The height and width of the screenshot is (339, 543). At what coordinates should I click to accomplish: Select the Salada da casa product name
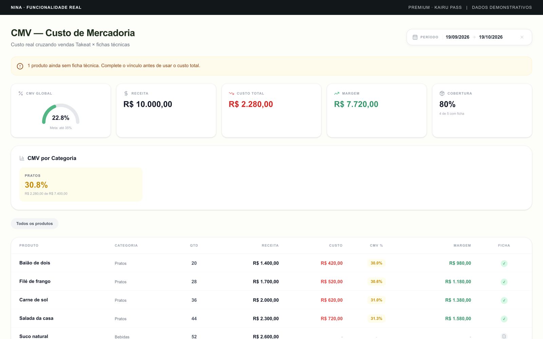pos(36,318)
